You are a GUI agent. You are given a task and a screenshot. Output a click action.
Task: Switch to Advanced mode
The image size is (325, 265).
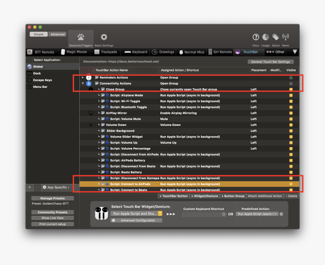coord(57,34)
